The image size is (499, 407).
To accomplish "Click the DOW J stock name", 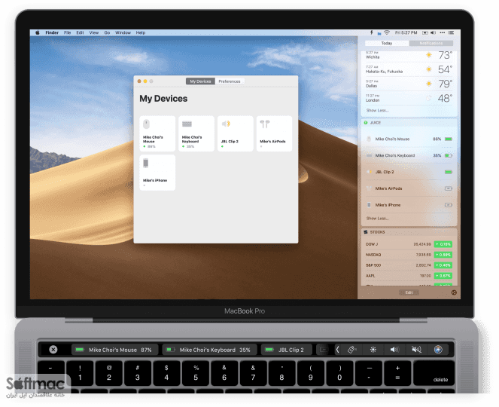I will [371, 244].
